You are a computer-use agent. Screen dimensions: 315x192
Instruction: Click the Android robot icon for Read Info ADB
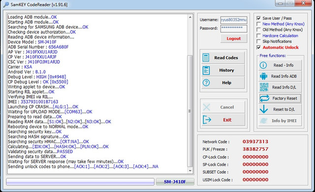click(x=264, y=76)
